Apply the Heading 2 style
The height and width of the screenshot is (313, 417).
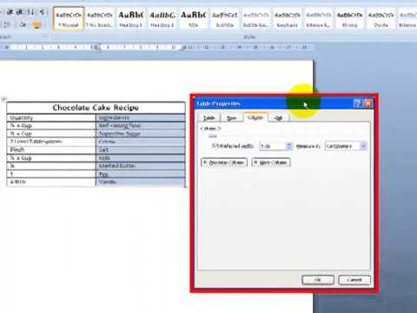click(x=162, y=18)
